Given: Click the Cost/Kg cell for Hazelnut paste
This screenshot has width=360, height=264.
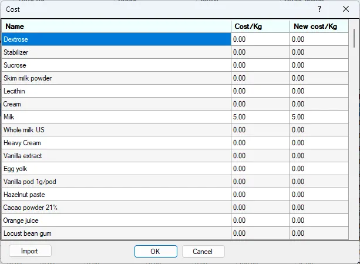Looking at the screenshot, I should point(260,195).
